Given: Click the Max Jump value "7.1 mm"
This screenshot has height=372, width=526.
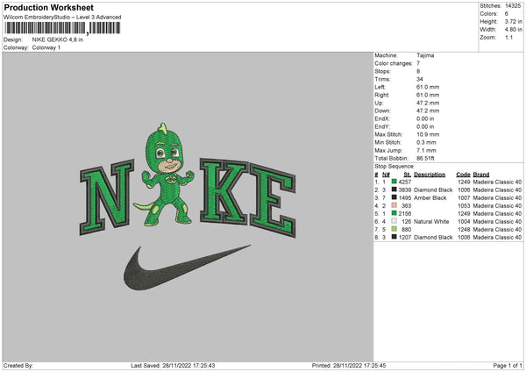Looking at the screenshot, I should (426, 150).
